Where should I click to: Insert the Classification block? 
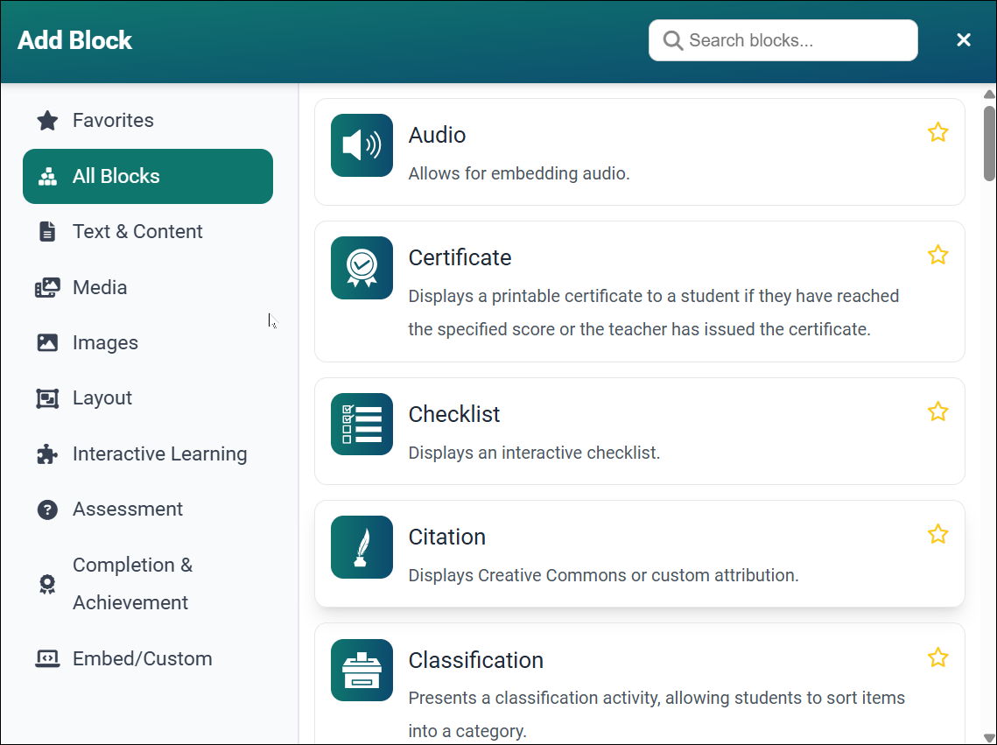pos(640,684)
